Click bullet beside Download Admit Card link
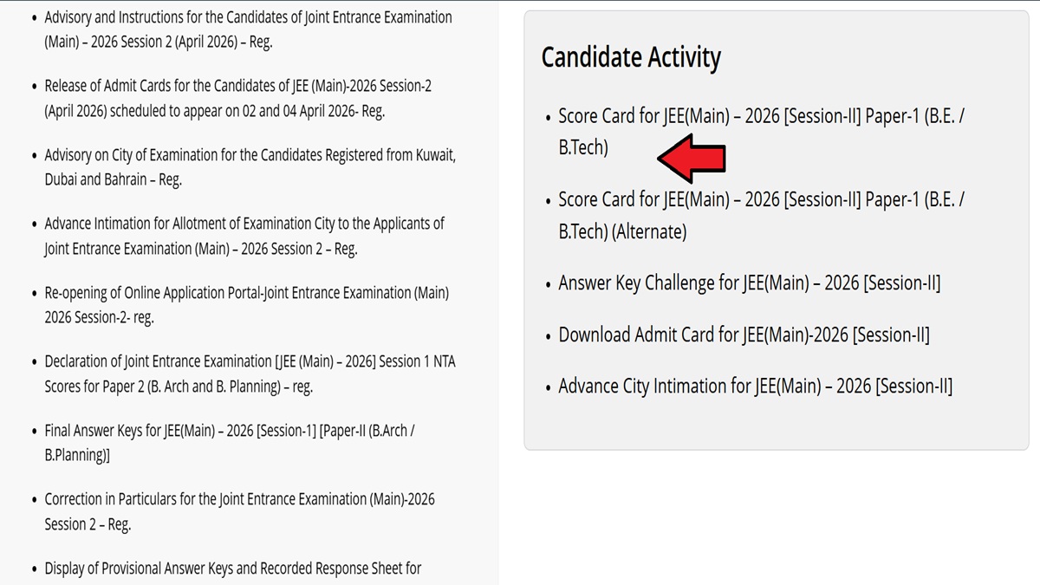 tap(548, 337)
